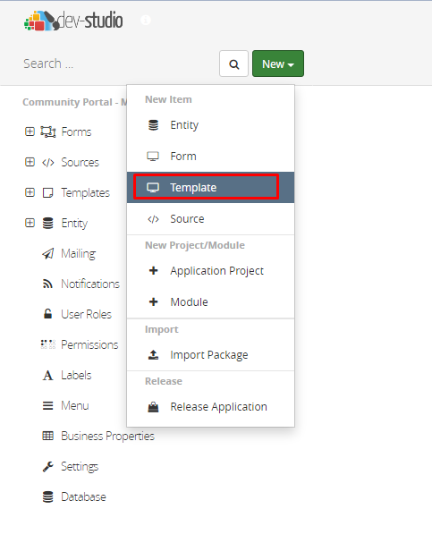Click the Database stack icon in sidebar
The width and height of the screenshot is (432, 560).
pyautogui.click(x=47, y=496)
